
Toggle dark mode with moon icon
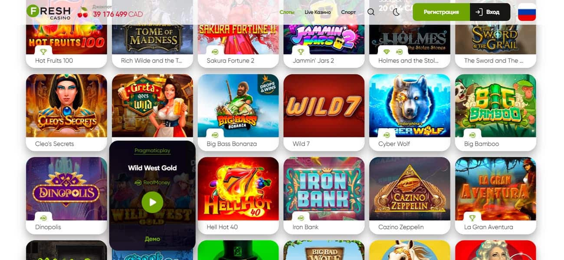tap(396, 12)
